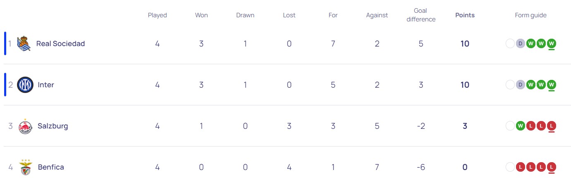Screen dimensions: 571x184
Task: Click Benfica's underlined latest loss badge
Action: [x=551, y=167]
